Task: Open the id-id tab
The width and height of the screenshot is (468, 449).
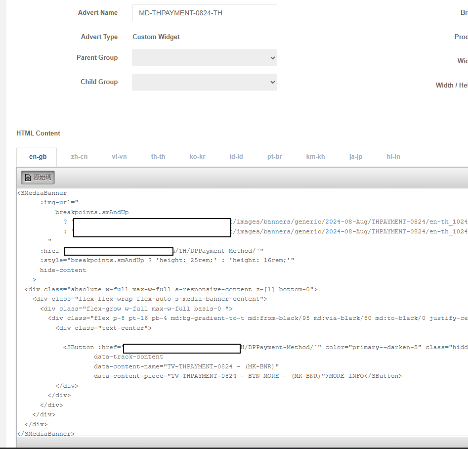Action: tap(236, 157)
